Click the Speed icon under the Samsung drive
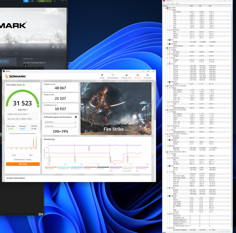 [x=169, y=146]
